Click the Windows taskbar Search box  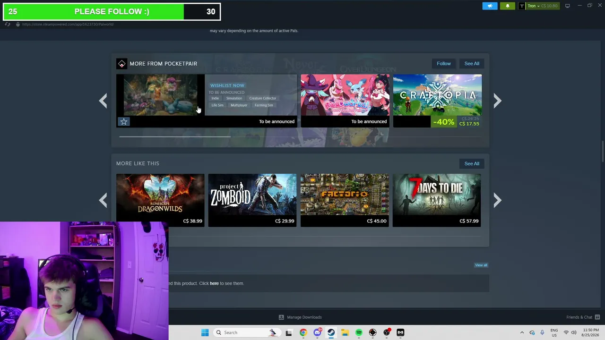(x=246, y=332)
